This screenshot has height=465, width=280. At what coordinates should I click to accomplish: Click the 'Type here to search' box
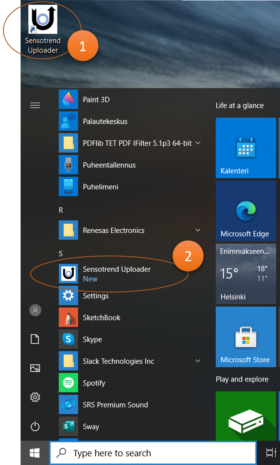[153, 453]
